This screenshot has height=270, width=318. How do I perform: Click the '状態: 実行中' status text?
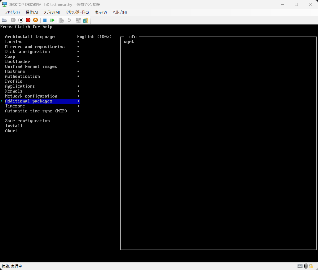click(12, 266)
